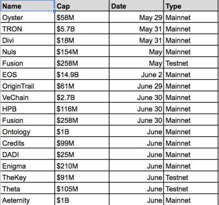This screenshot has height=205, width=219.
Task: Select the TRON $5.7B cap cell
Action: (x=82, y=28)
